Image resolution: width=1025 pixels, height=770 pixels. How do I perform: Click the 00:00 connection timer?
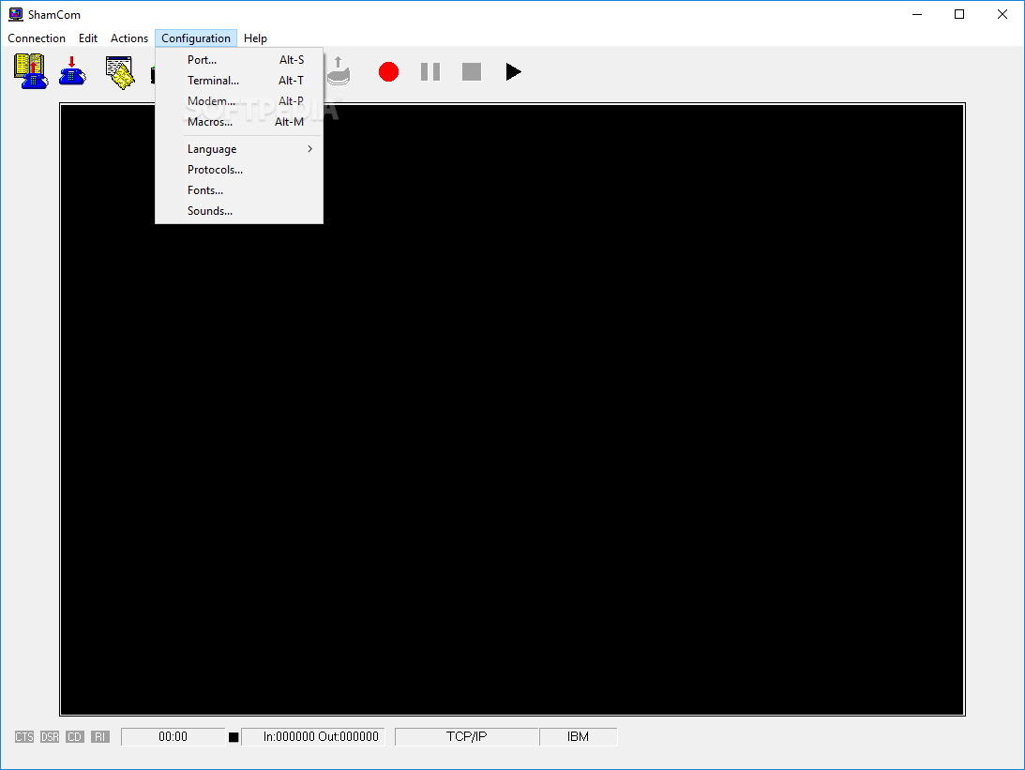(x=173, y=736)
